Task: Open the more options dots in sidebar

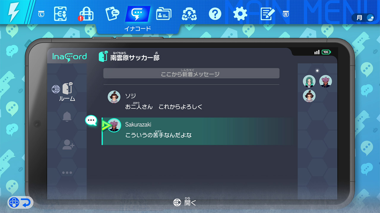Action: [67, 173]
